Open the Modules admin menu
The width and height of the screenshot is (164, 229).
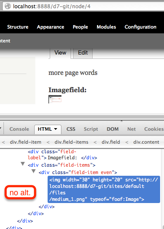pyautogui.click(x=106, y=27)
